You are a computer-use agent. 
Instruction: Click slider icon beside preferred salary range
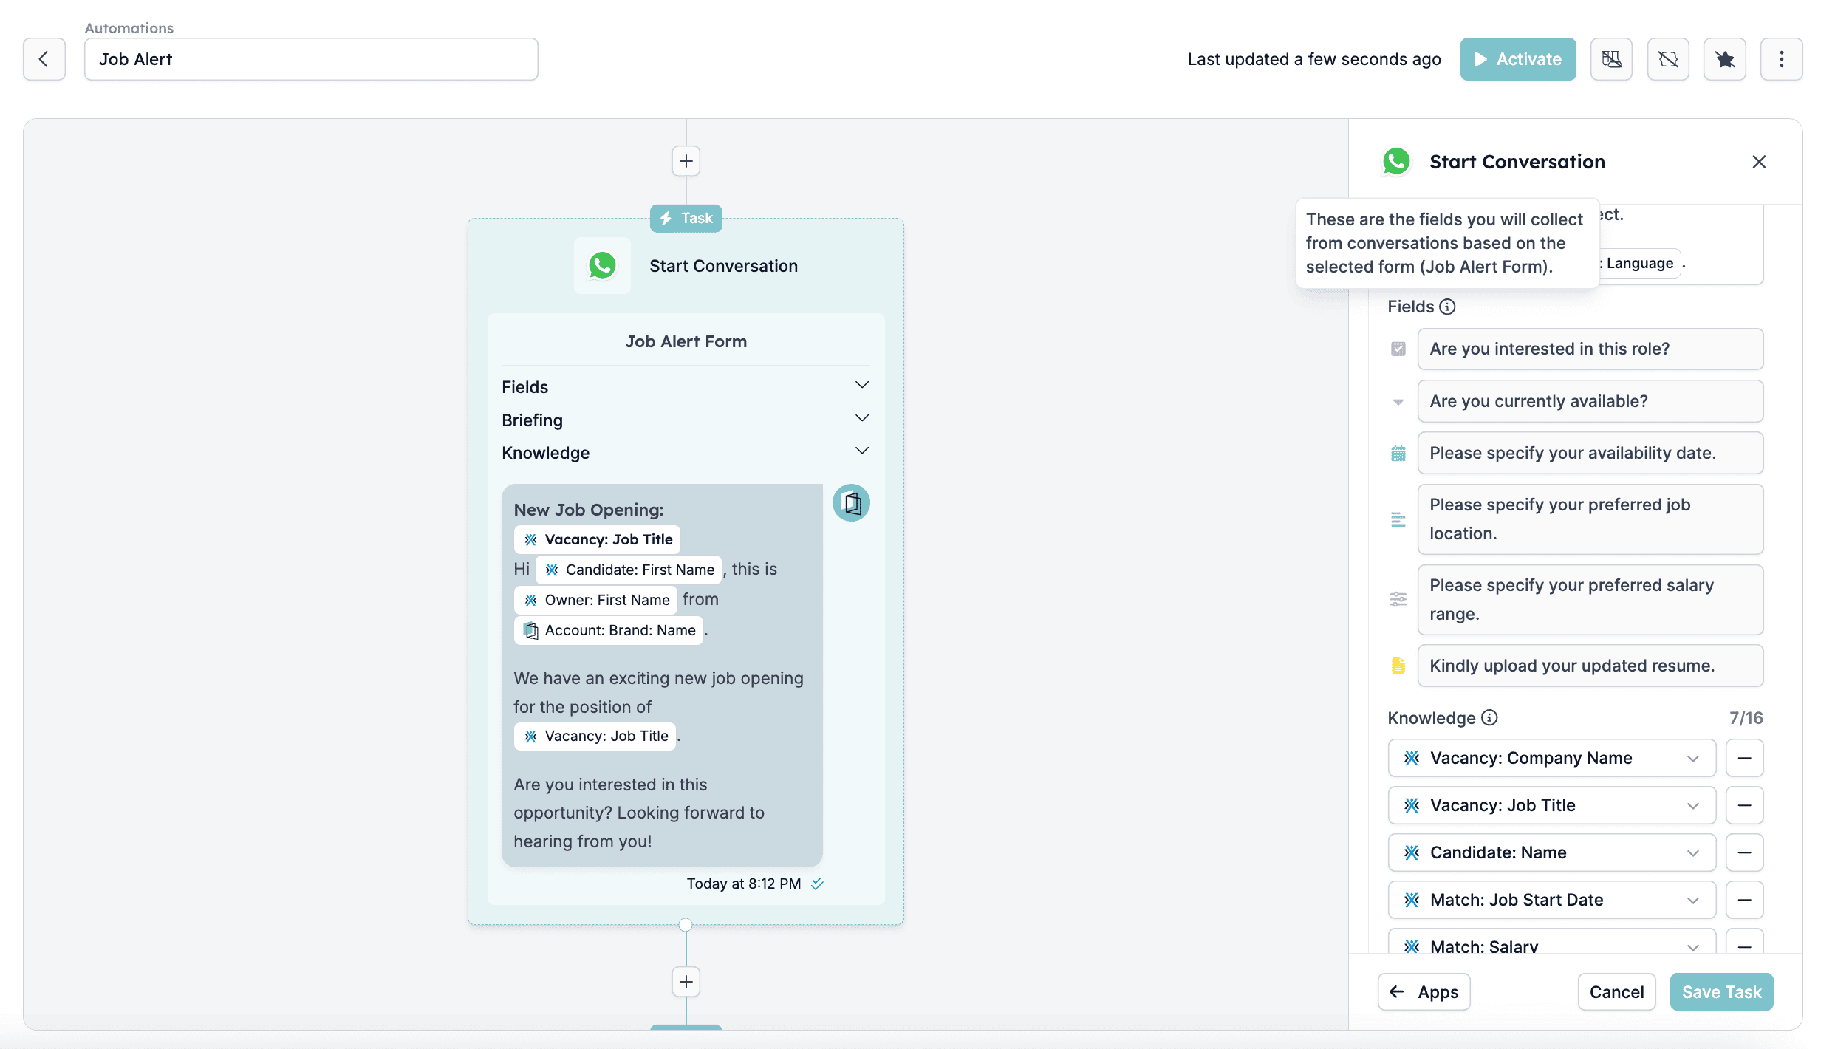coord(1398,600)
